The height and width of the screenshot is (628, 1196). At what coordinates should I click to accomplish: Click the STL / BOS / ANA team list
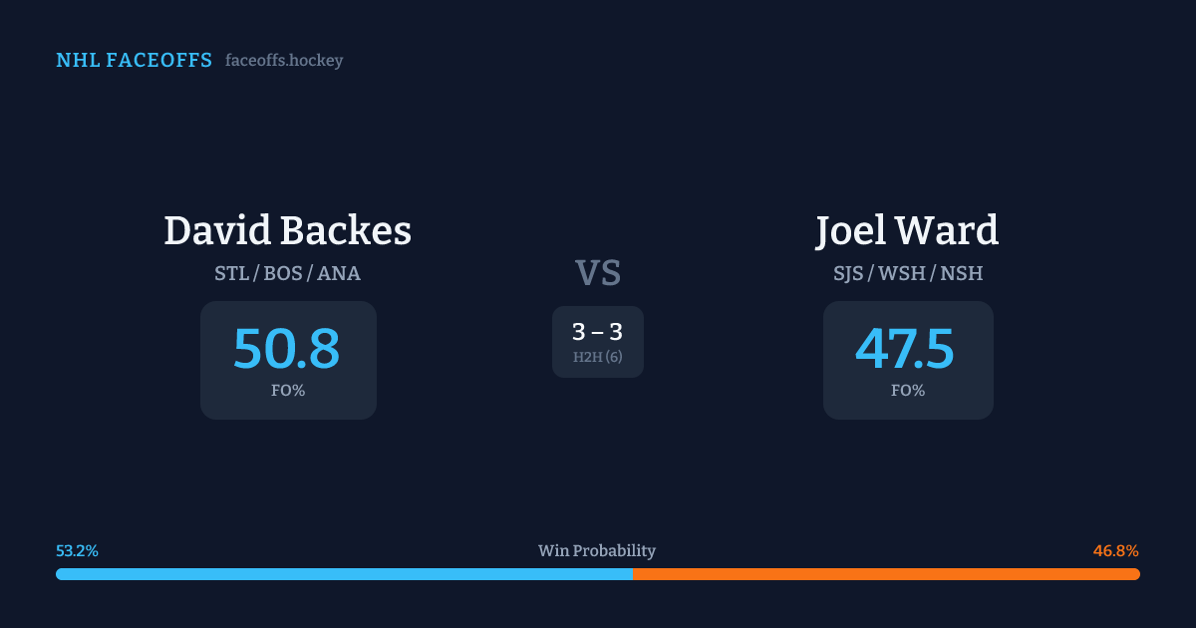tap(287, 273)
